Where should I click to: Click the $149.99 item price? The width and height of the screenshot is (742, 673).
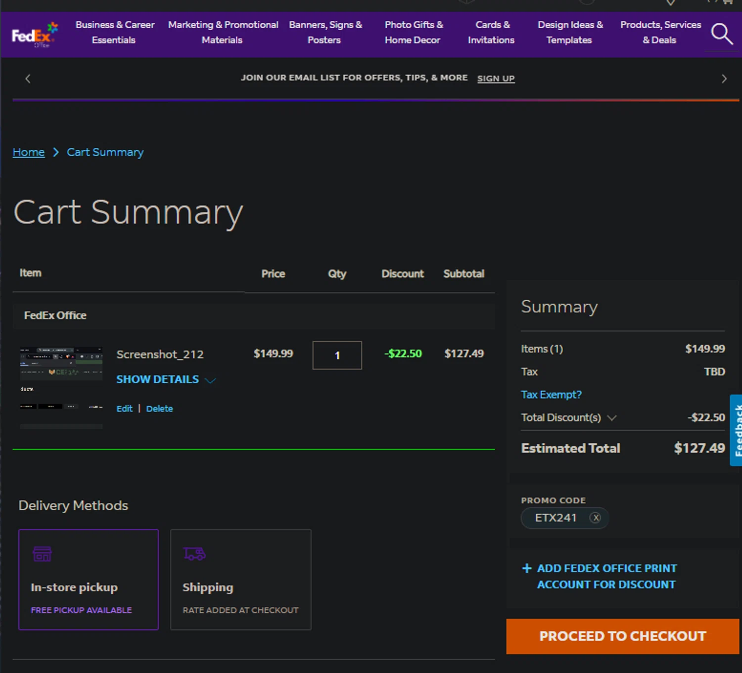(274, 354)
